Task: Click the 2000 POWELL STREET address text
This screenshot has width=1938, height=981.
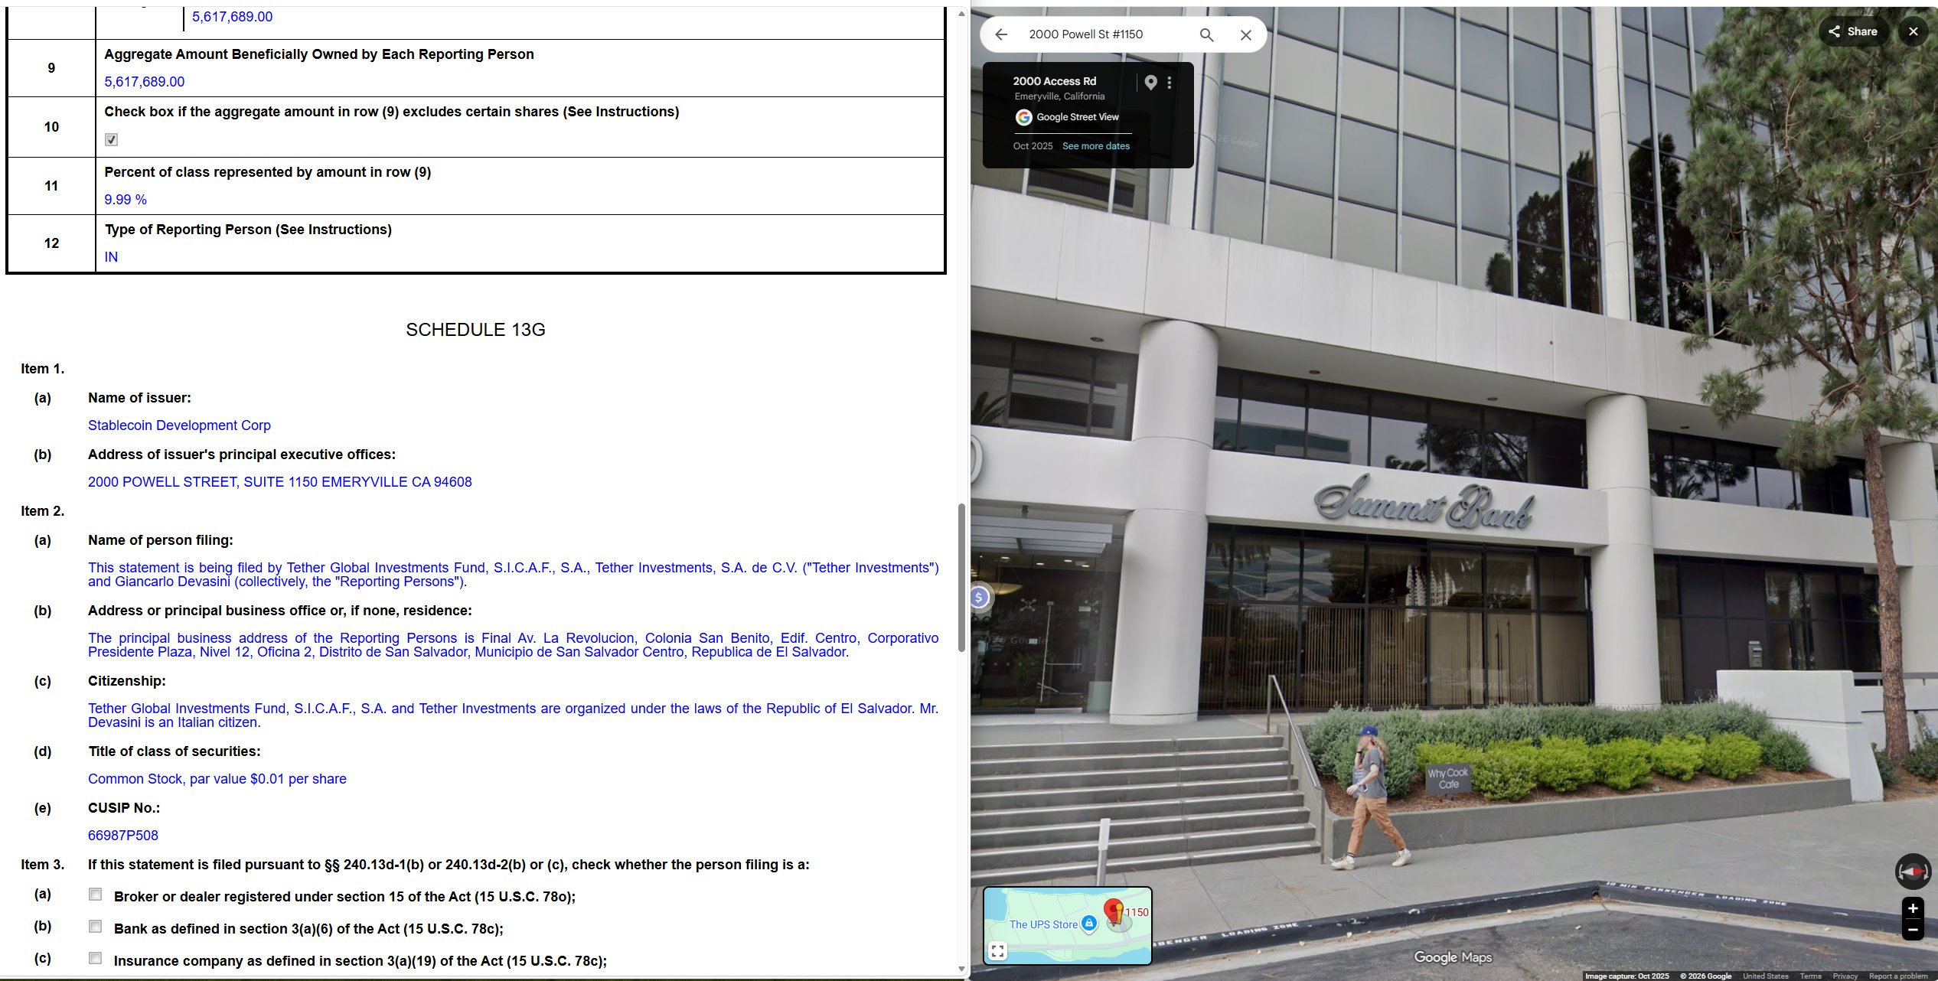Action: [x=279, y=482]
